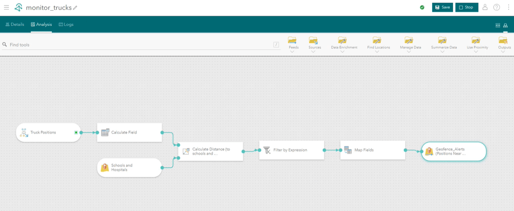
Task: Switch to the Details tab
Action: [15, 25]
